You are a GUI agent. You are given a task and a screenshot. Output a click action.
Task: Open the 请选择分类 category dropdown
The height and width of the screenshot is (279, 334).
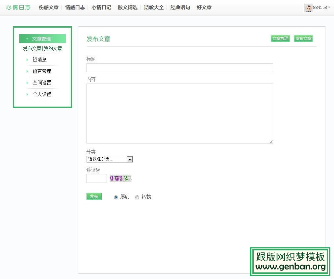click(110, 159)
